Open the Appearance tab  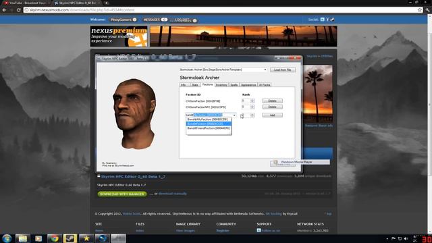click(x=248, y=85)
